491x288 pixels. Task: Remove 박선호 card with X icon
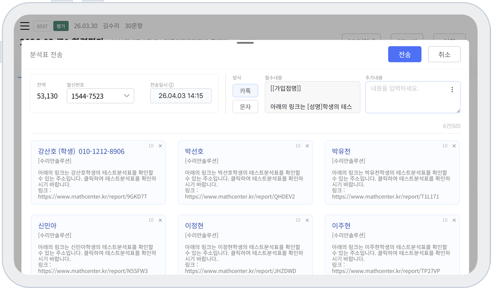tap(307, 146)
